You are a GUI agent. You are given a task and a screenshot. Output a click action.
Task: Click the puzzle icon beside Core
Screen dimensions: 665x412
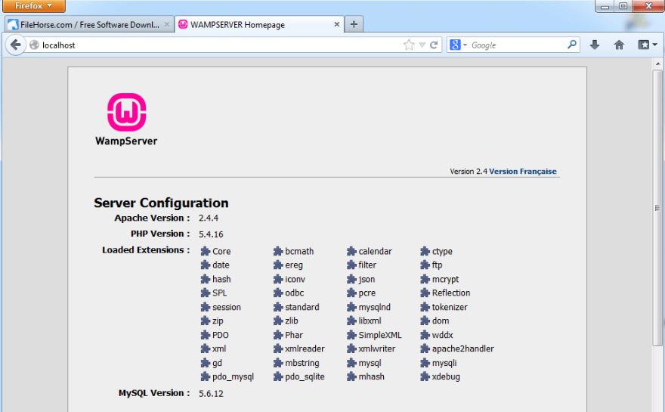206,251
